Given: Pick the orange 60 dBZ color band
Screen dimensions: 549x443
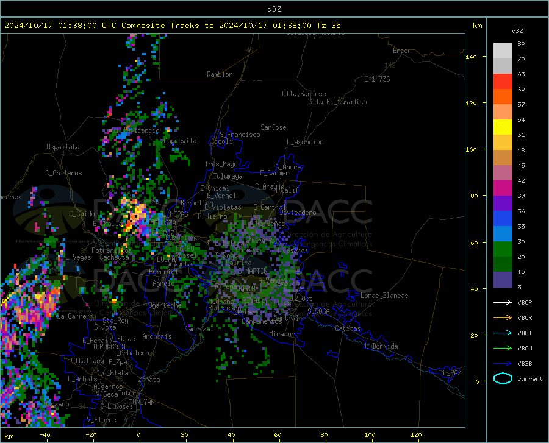Looking at the screenshot, I should coord(503,96).
